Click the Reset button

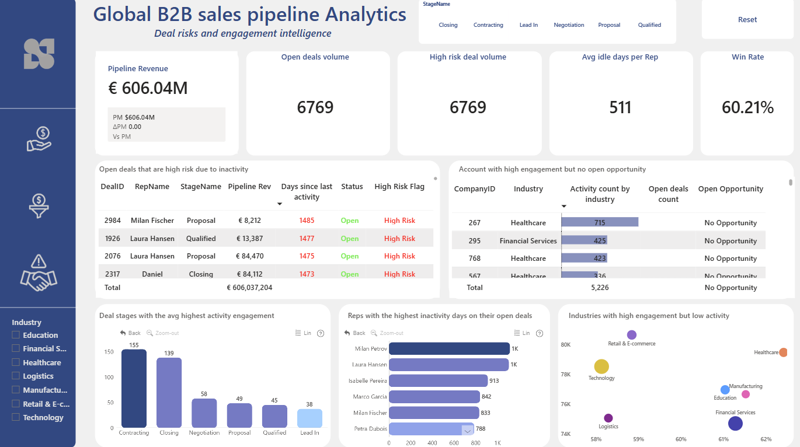[747, 19]
